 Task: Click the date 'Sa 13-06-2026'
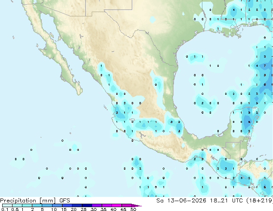coord(181,201)
